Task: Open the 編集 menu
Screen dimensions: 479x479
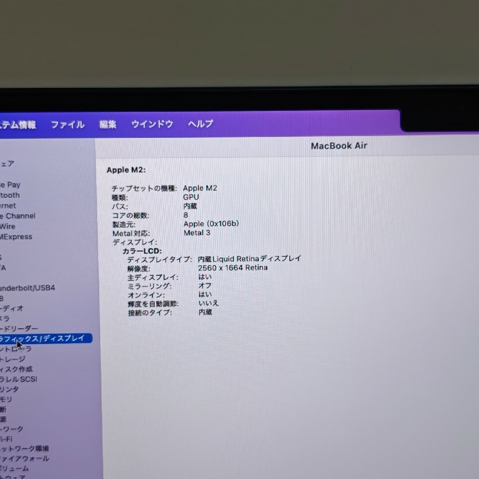Action: click(x=108, y=124)
